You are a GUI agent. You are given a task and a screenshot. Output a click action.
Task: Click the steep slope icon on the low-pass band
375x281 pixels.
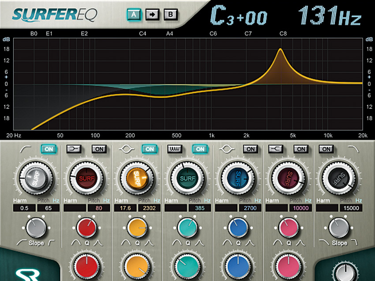(354, 243)
